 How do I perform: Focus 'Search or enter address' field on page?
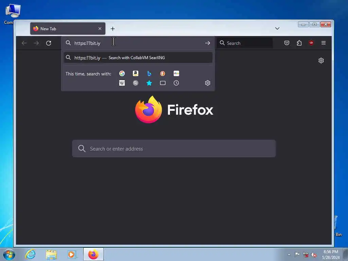(174, 149)
